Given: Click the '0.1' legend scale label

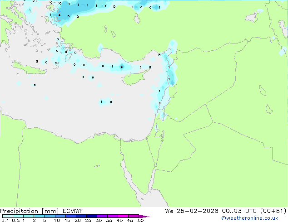Looking at the screenshot, I should [x=5, y=220].
